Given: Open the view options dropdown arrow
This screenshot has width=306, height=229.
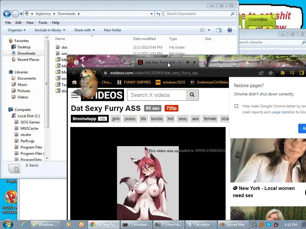Looking at the screenshot, I should (x=209, y=30).
